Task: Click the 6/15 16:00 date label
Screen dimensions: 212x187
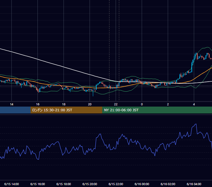Action: coord(38,184)
